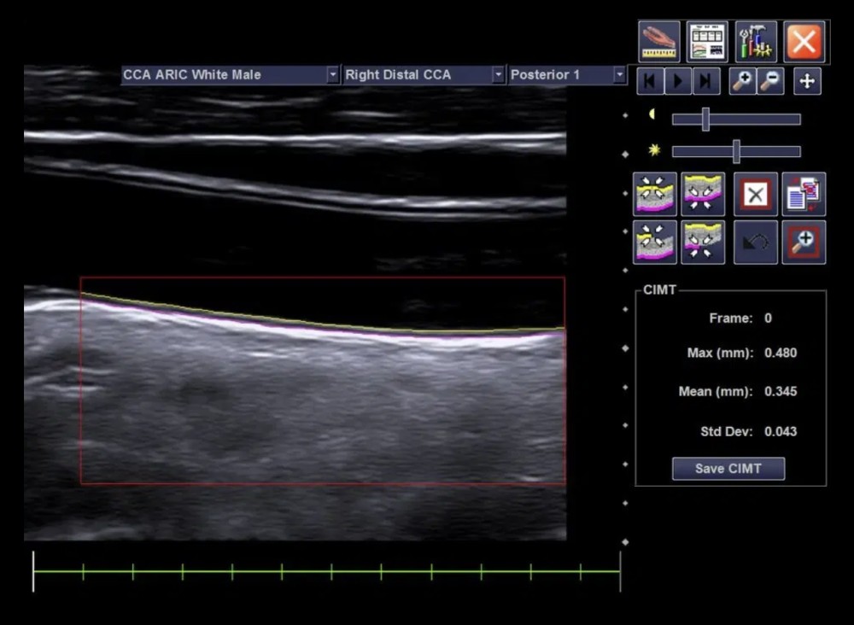Click the brightness slider next to the sun icon
This screenshot has width=854, height=625.
[736, 151]
